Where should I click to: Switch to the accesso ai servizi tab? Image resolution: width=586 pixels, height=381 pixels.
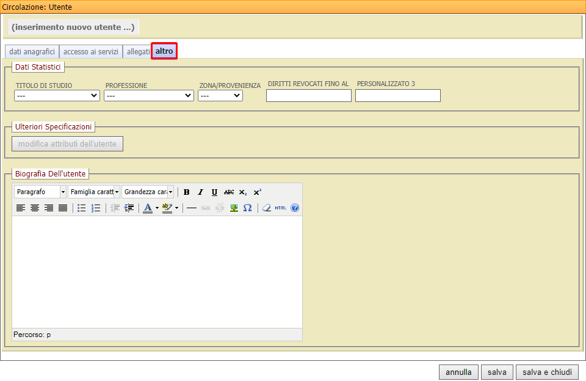pos(90,51)
